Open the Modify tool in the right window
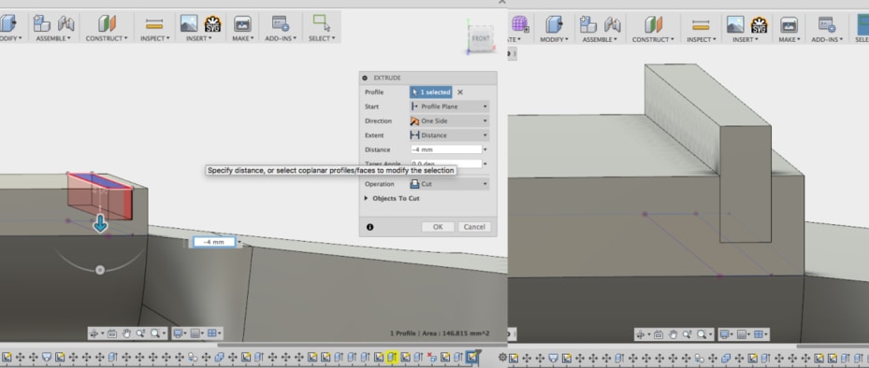The width and height of the screenshot is (869, 368). point(554,23)
